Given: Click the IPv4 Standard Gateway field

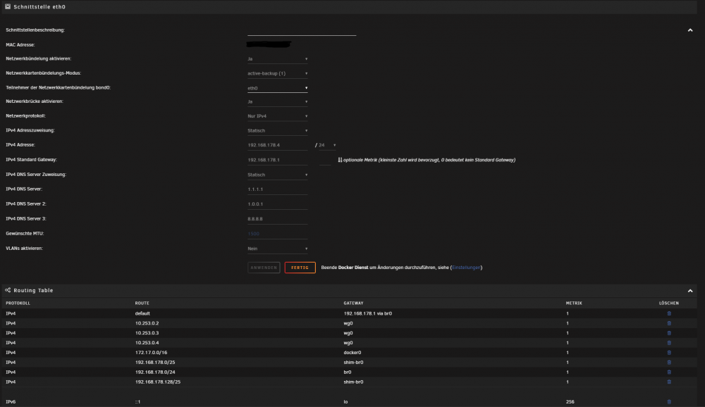Looking at the screenshot, I should [277, 160].
